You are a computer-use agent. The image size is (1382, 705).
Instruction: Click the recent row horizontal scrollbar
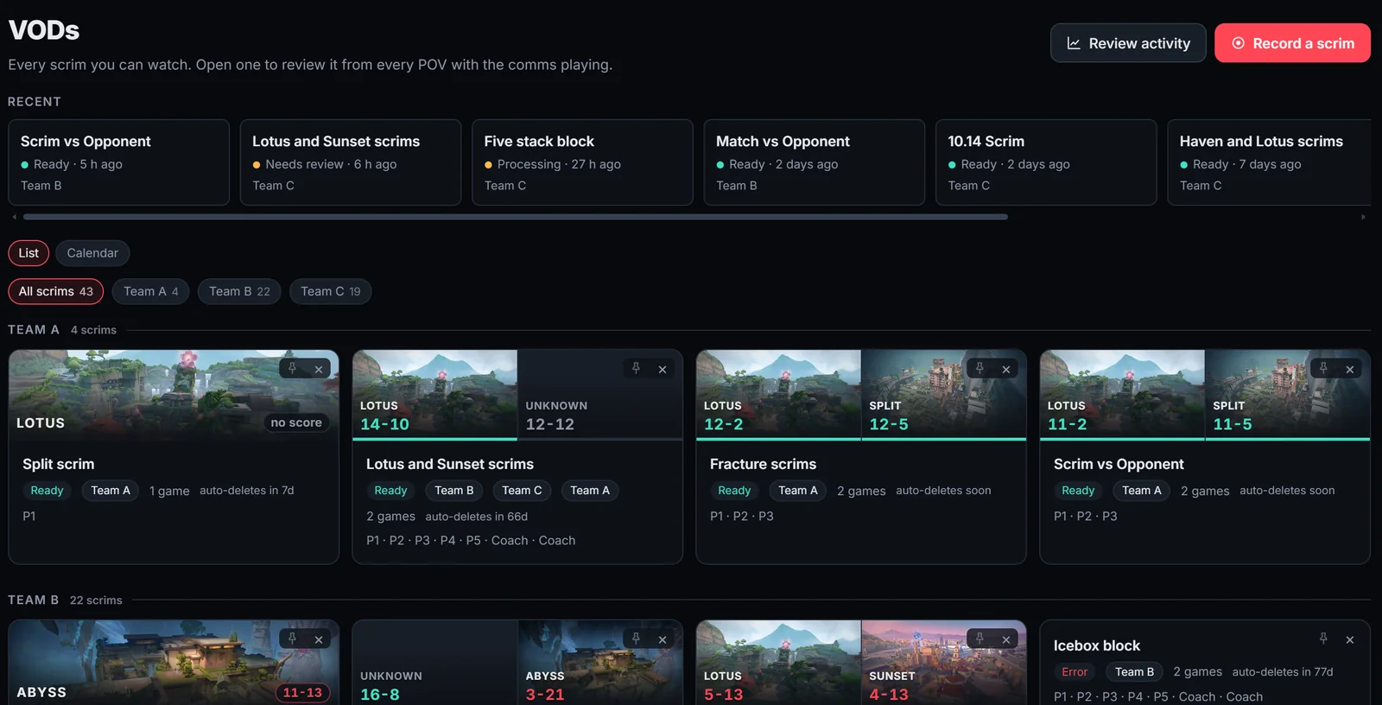click(x=516, y=217)
